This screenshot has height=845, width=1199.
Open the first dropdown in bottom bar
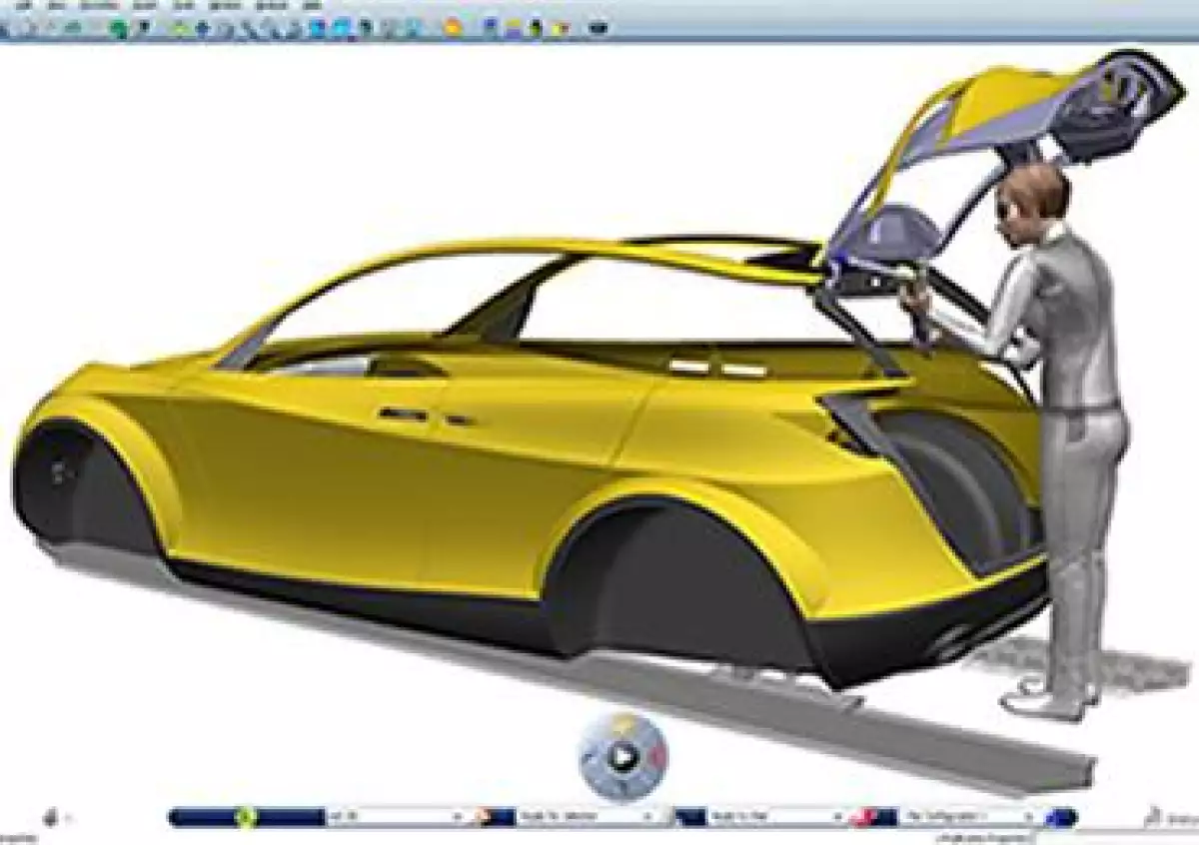458,817
